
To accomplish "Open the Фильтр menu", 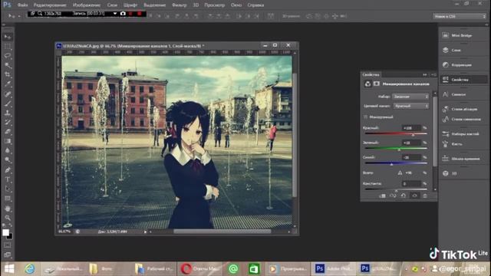I will coord(179,5).
